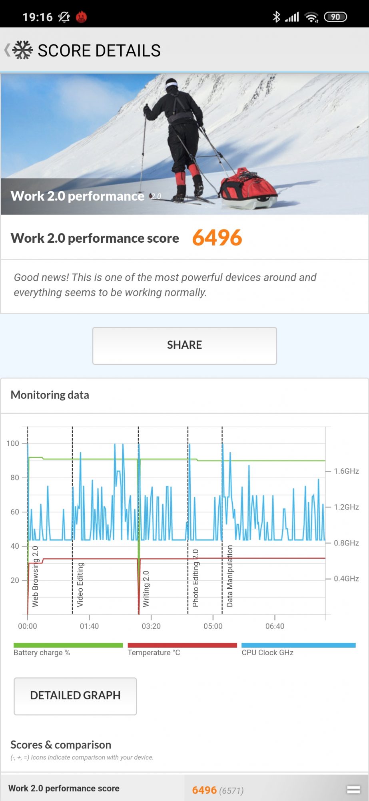
Task: Click the PCMark snowflake logo icon
Action: (x=22, y=50)
